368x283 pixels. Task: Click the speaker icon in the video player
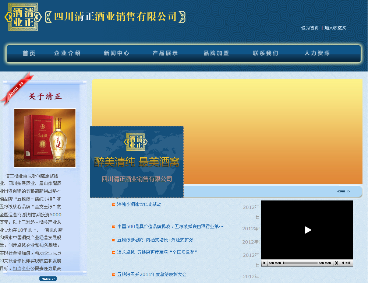[343, 263]
